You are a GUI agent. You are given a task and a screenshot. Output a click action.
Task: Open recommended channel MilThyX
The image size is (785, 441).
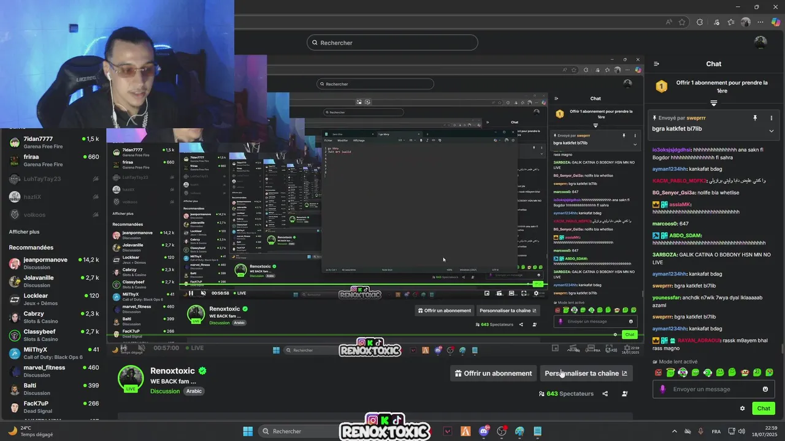coord(53,353)
